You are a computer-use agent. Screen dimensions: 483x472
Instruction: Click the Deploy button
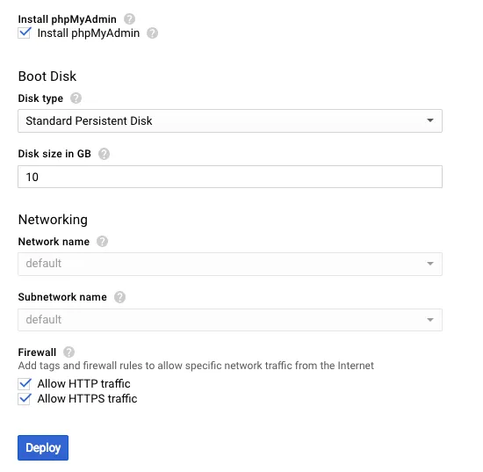[x=43, y=447]
